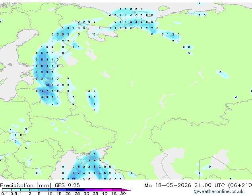Click the "15" legend scale label

click(x=59, y=193)
